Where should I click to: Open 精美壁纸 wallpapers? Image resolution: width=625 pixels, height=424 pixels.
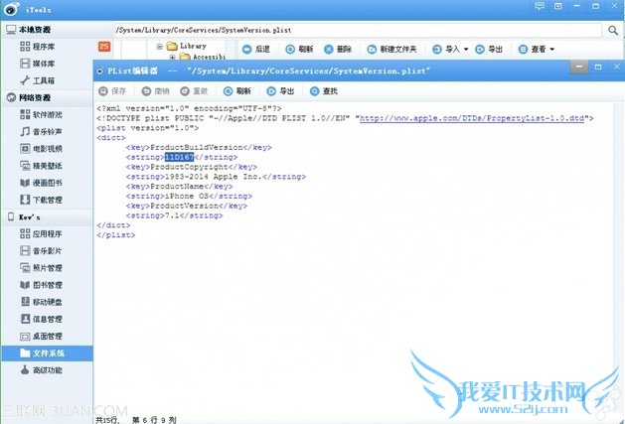click(x=42, y=166)
